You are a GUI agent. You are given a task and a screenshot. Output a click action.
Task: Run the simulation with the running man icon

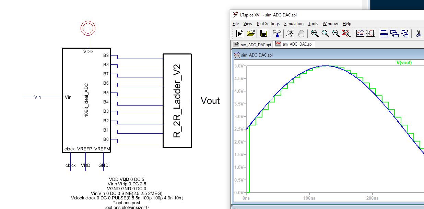(x=290, y=33)
